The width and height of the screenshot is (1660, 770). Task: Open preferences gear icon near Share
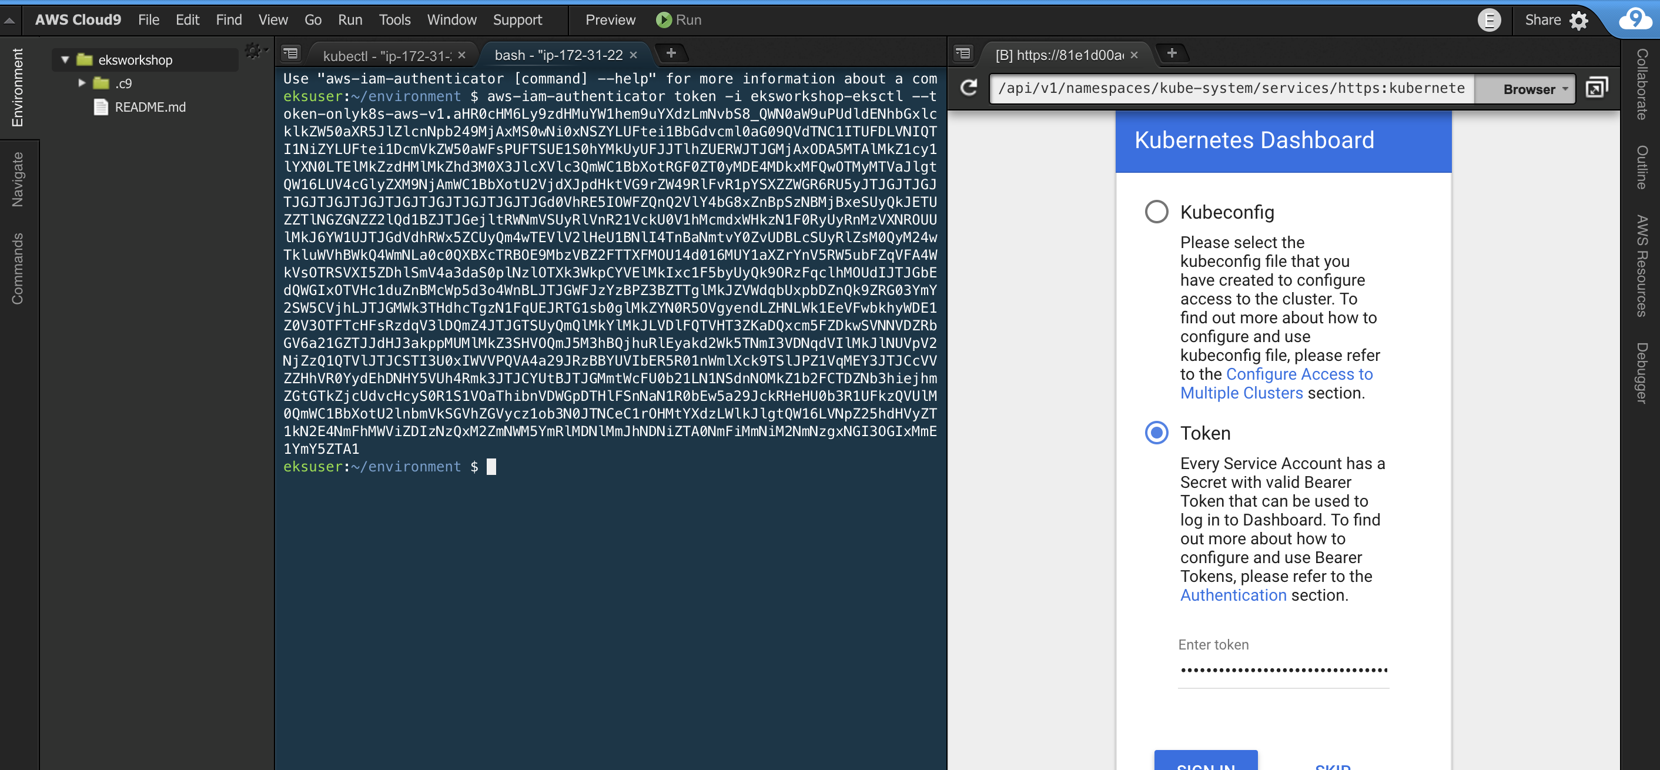point(1579,21)
